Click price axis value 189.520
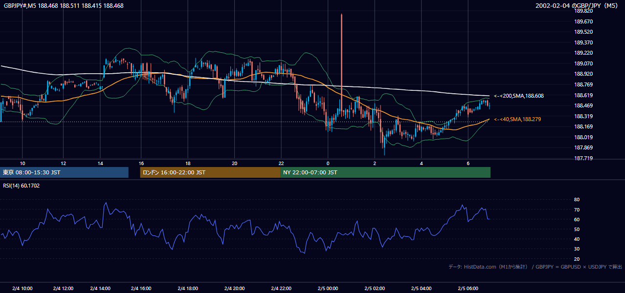 583,32
